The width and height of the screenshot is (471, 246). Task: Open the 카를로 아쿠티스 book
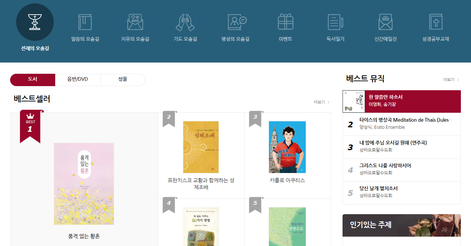(287, 147)
